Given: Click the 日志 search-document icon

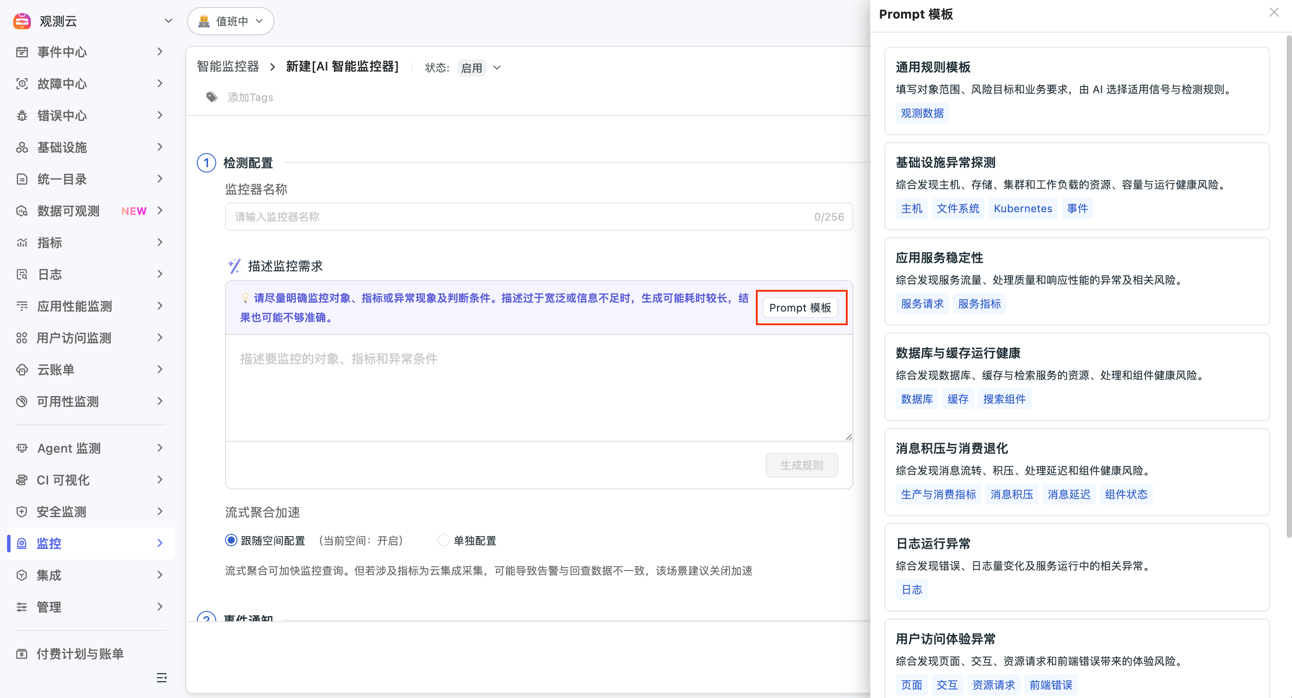Looking at the screenshot, I should coord(22,274).
